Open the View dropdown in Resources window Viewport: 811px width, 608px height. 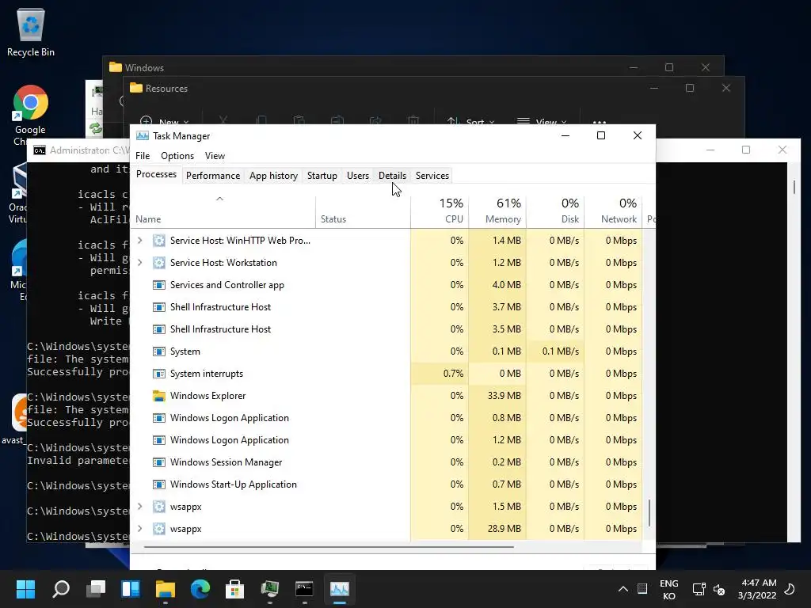pos(542,122)
